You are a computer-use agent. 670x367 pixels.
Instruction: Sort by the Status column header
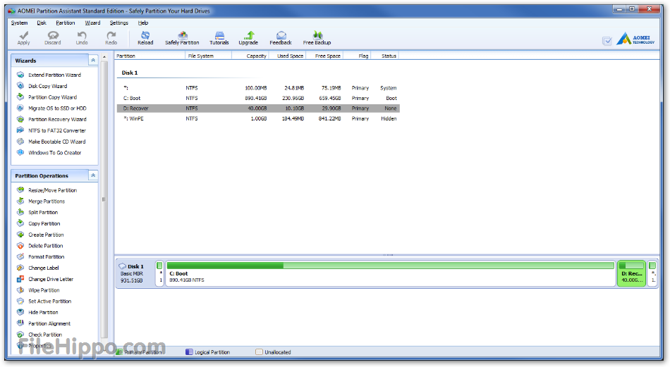[x=385, y=56]
